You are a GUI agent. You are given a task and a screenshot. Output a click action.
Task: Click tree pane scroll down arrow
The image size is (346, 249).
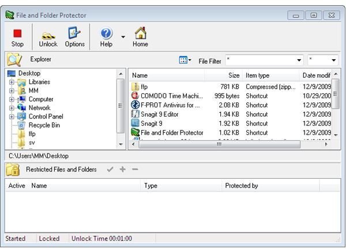coord(121,144)
